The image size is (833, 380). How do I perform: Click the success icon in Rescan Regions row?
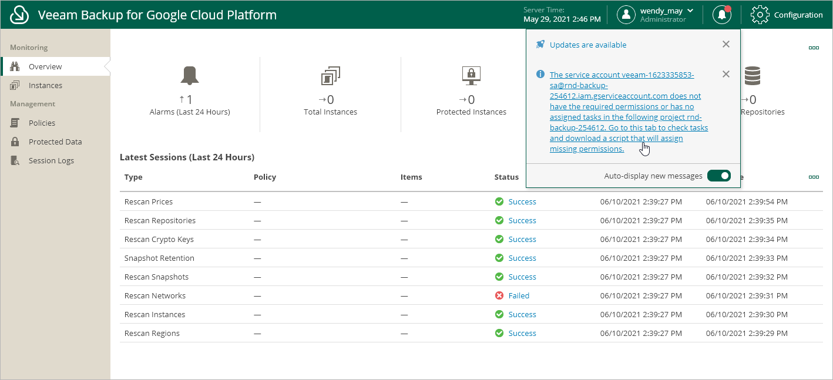click(x=499, y=333)
